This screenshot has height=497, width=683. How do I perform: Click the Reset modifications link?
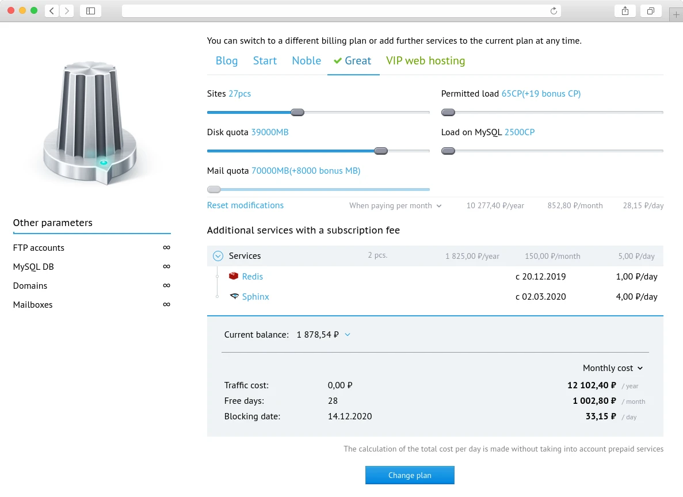pos(245,205)
